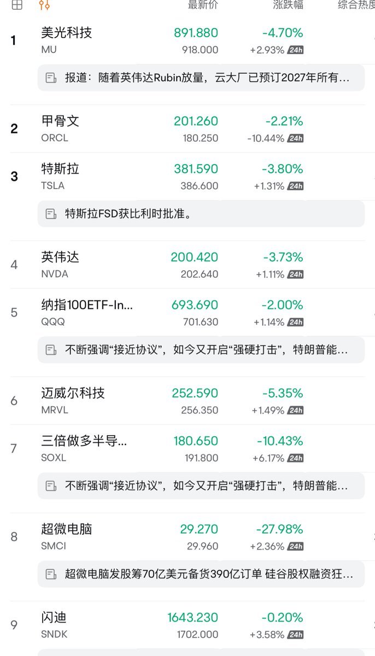The image size is (375, 656).
Task: Open the orange filter settings icon
Action: [x=45, y=5]
